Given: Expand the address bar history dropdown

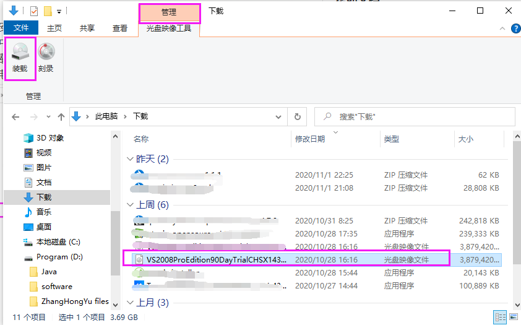Looking at the screenshot, I should tap(278, 117).
